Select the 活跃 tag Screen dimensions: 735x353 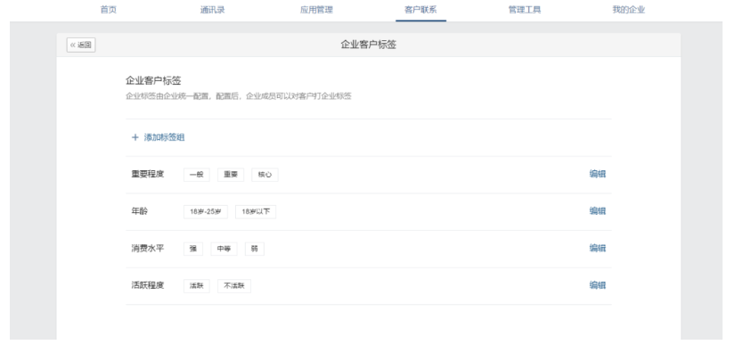(196, 286)
